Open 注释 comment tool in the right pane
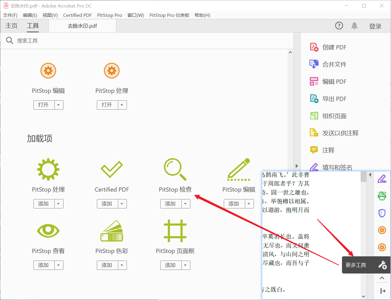The image size is (391, 300). [322, 150]
